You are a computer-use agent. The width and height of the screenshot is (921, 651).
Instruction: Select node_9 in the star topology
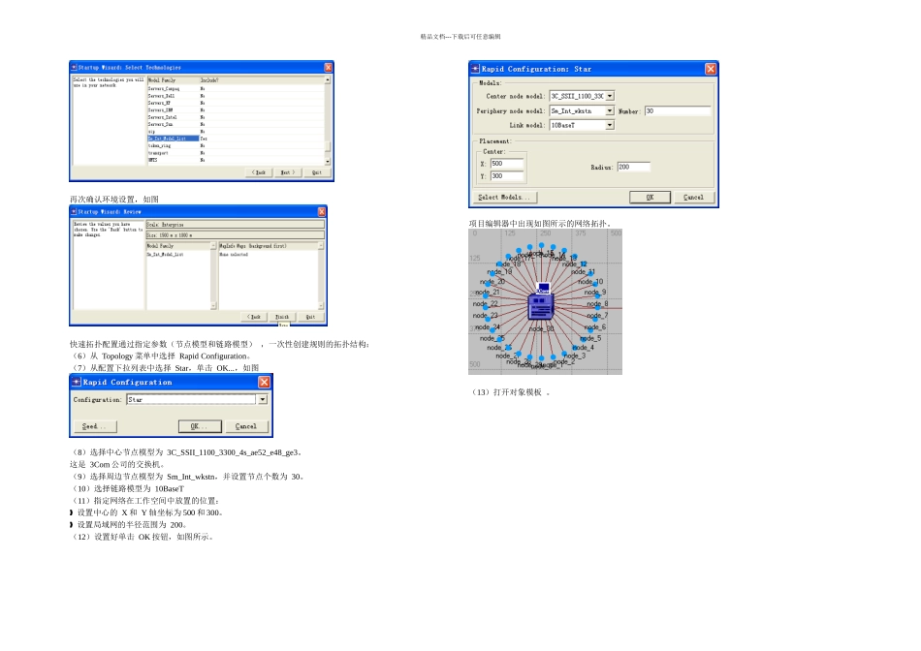point(594,293)
